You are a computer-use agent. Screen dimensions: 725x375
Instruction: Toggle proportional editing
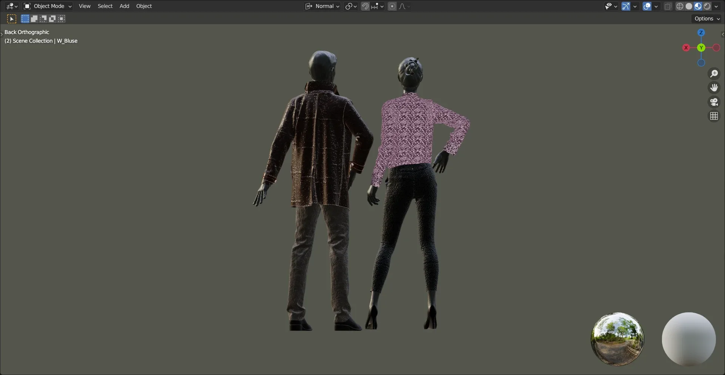392,6
